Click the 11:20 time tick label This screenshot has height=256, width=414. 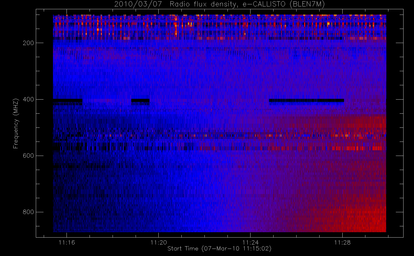[x=159, y=242]
